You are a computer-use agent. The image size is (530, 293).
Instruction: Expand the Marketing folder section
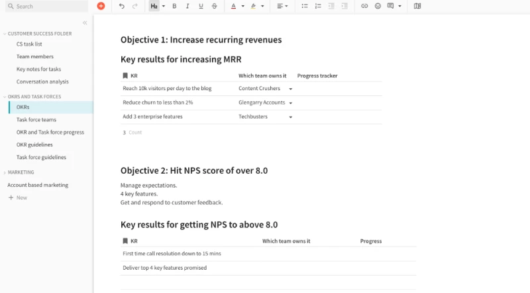[x=4, y=172]
